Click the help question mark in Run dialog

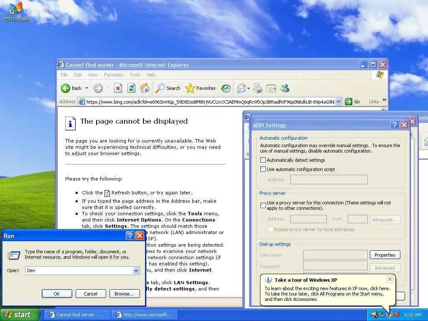coord(130,236)
